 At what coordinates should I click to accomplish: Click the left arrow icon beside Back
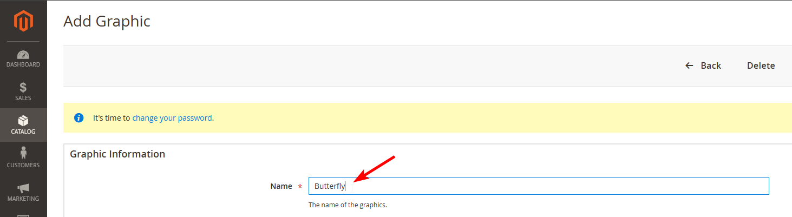coord(689,65)
